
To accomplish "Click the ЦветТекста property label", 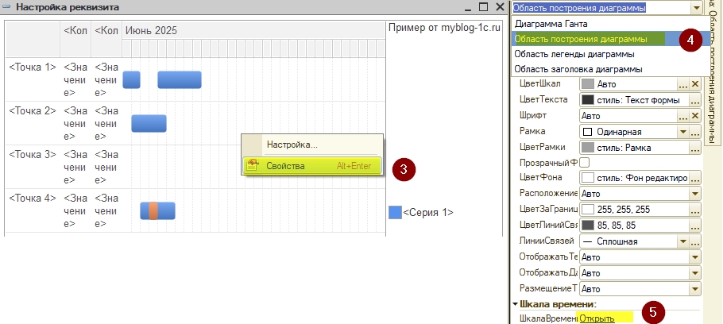I will tap(543, 100).
